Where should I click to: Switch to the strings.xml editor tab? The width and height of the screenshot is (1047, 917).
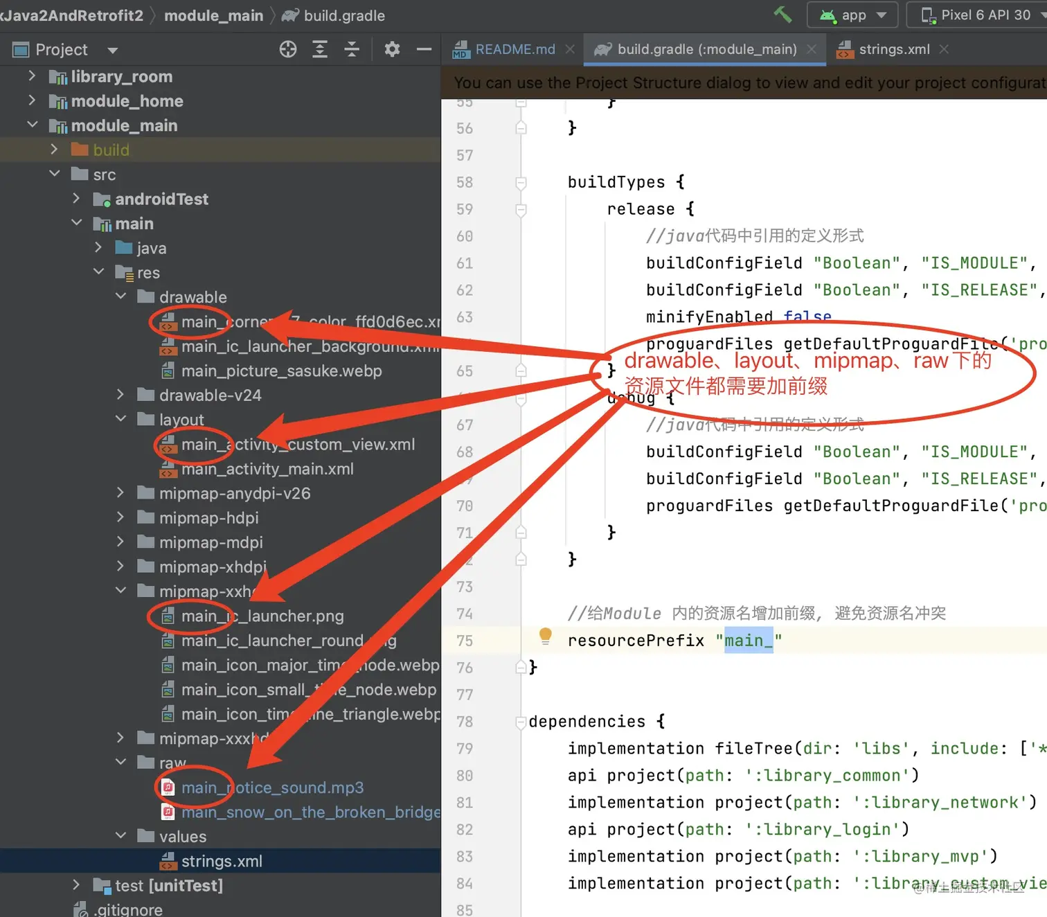click(x=894, y=49)
